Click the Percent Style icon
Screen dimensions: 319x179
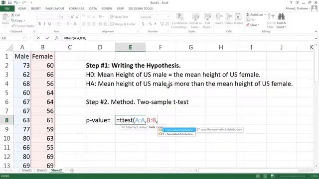click(x=150, y=24)
